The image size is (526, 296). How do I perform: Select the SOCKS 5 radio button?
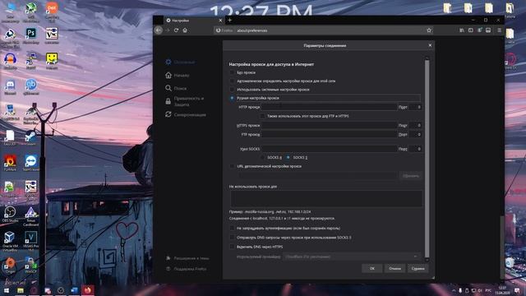pyautogui.click(x=288, y=157)
